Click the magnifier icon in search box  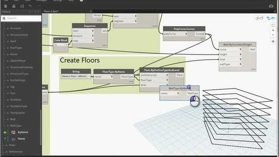click(x=4, y=18)
